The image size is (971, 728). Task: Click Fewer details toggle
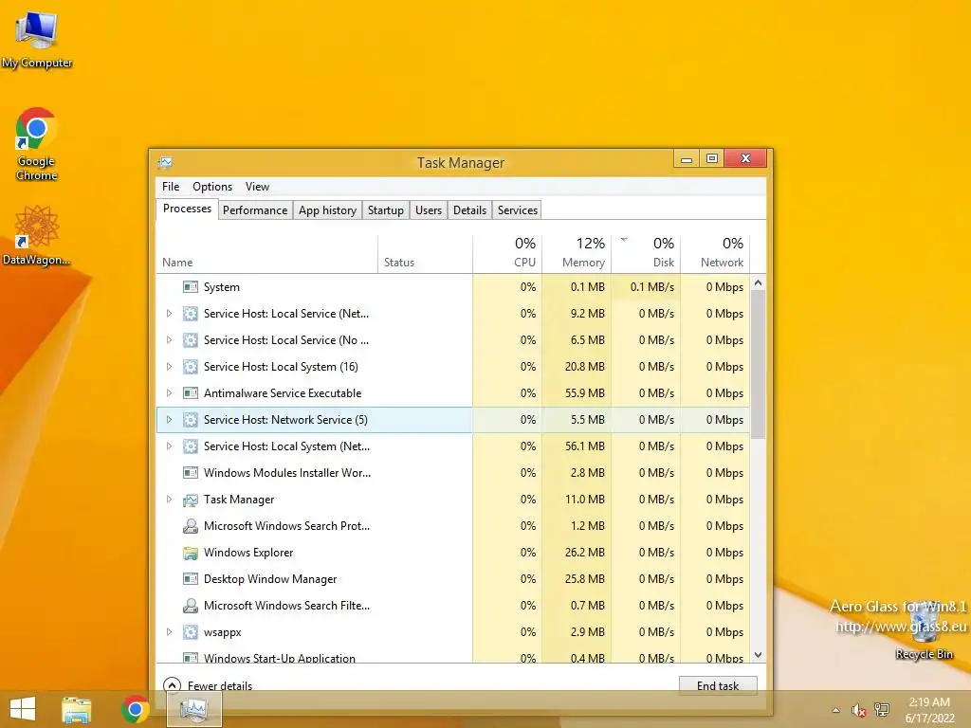208,685
